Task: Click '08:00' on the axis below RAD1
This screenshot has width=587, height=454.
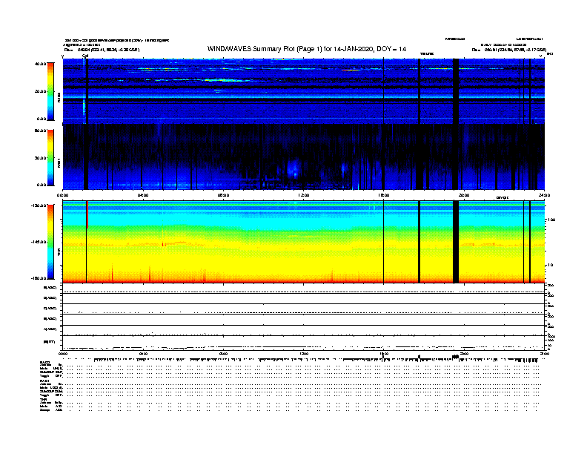Action: pyautogui.click(x=223, y=195)
